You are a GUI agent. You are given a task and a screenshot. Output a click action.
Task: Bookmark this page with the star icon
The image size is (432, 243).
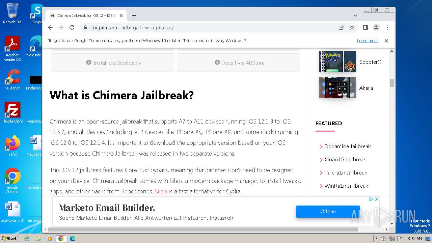(x=352, y=27)
